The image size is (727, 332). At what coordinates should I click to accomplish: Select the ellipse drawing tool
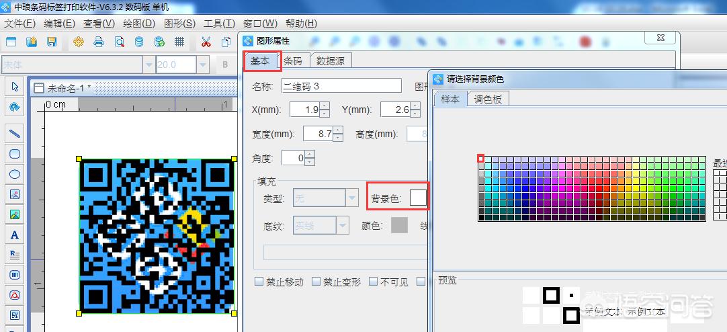pos(15,174)
